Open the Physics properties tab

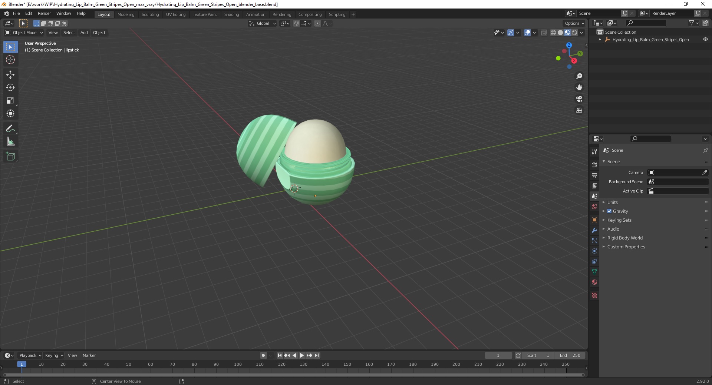(594, 251)
